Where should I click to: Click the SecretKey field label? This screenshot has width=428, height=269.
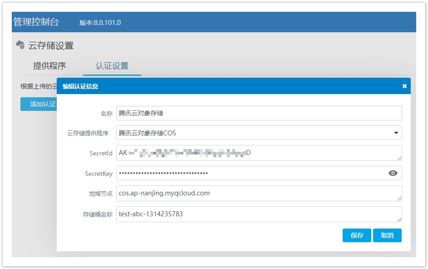tap(98, 174)
